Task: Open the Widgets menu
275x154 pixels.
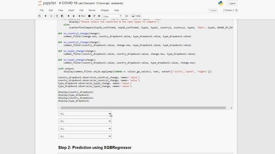Action: pyautogui.click(x=105, y=10)
